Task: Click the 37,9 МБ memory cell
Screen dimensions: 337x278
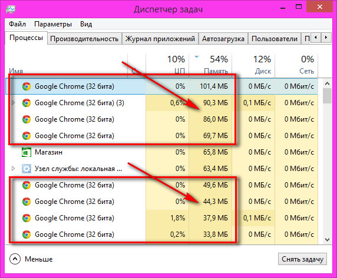Action: (x=210, y=218)
